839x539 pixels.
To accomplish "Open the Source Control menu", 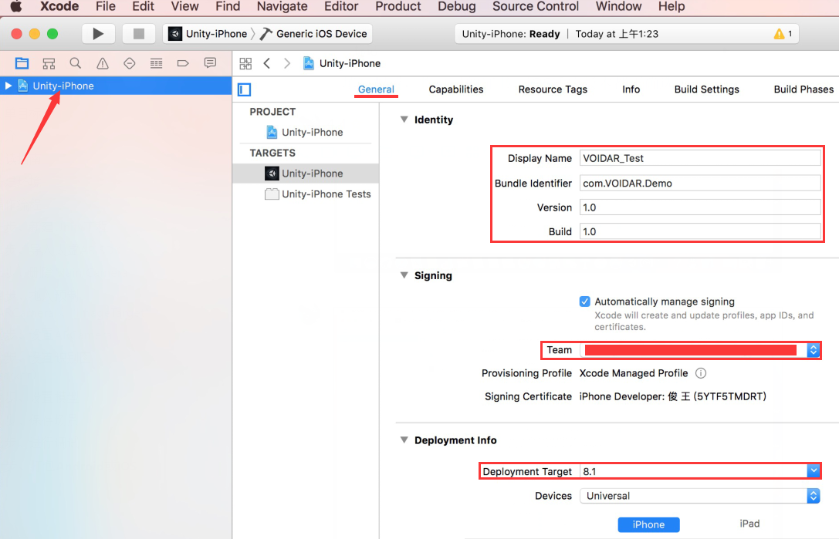I will [x=536, y=6].
